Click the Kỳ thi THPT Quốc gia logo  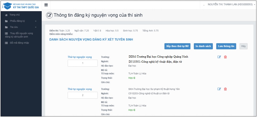pos(21,6)
